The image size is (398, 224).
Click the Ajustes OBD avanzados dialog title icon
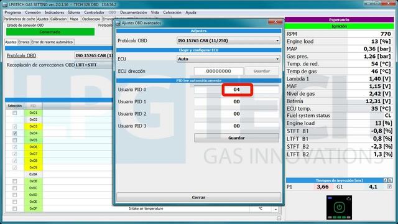pos(118,23)
